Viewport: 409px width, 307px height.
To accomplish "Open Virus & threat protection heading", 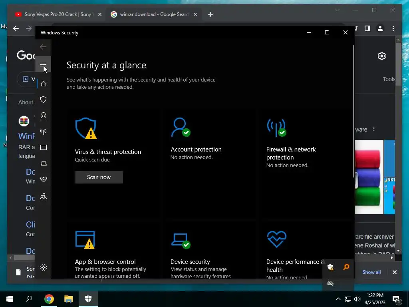I will pyautogui.click(x=108, y=152).
